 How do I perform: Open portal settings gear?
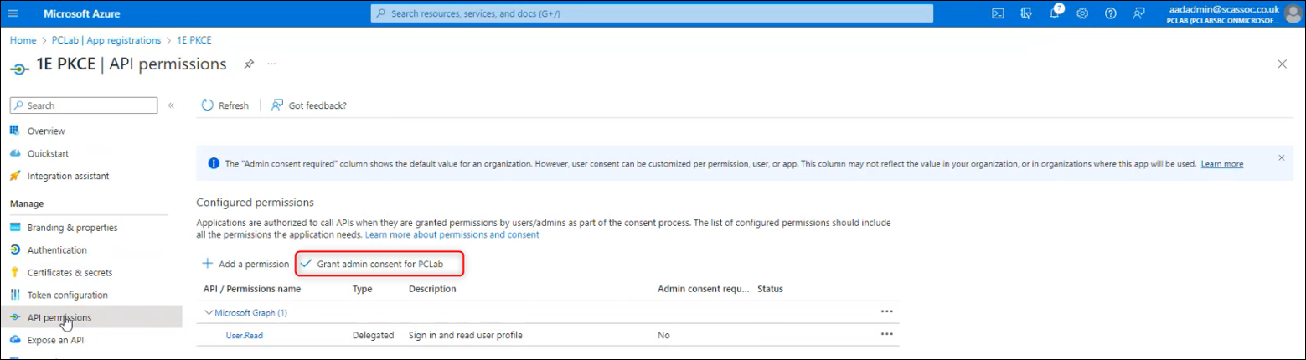point(1082,13)
